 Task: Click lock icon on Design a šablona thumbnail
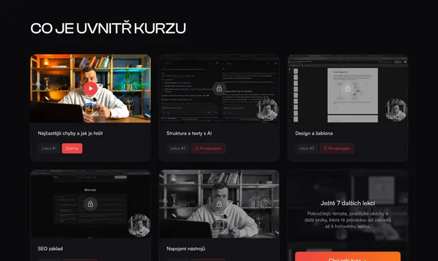(x=348, y=89)
